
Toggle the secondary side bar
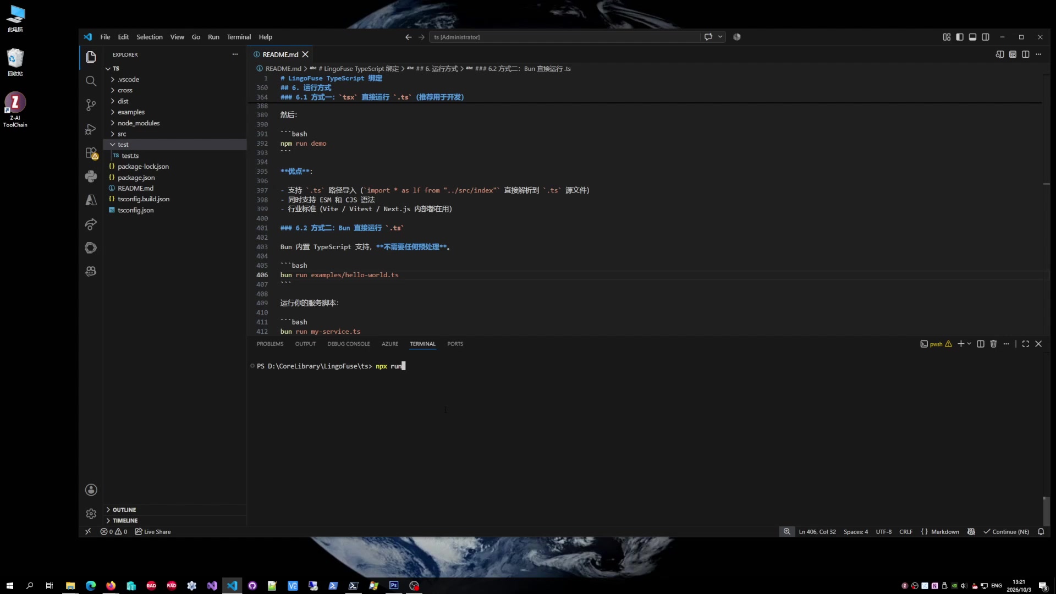point(986,37)
